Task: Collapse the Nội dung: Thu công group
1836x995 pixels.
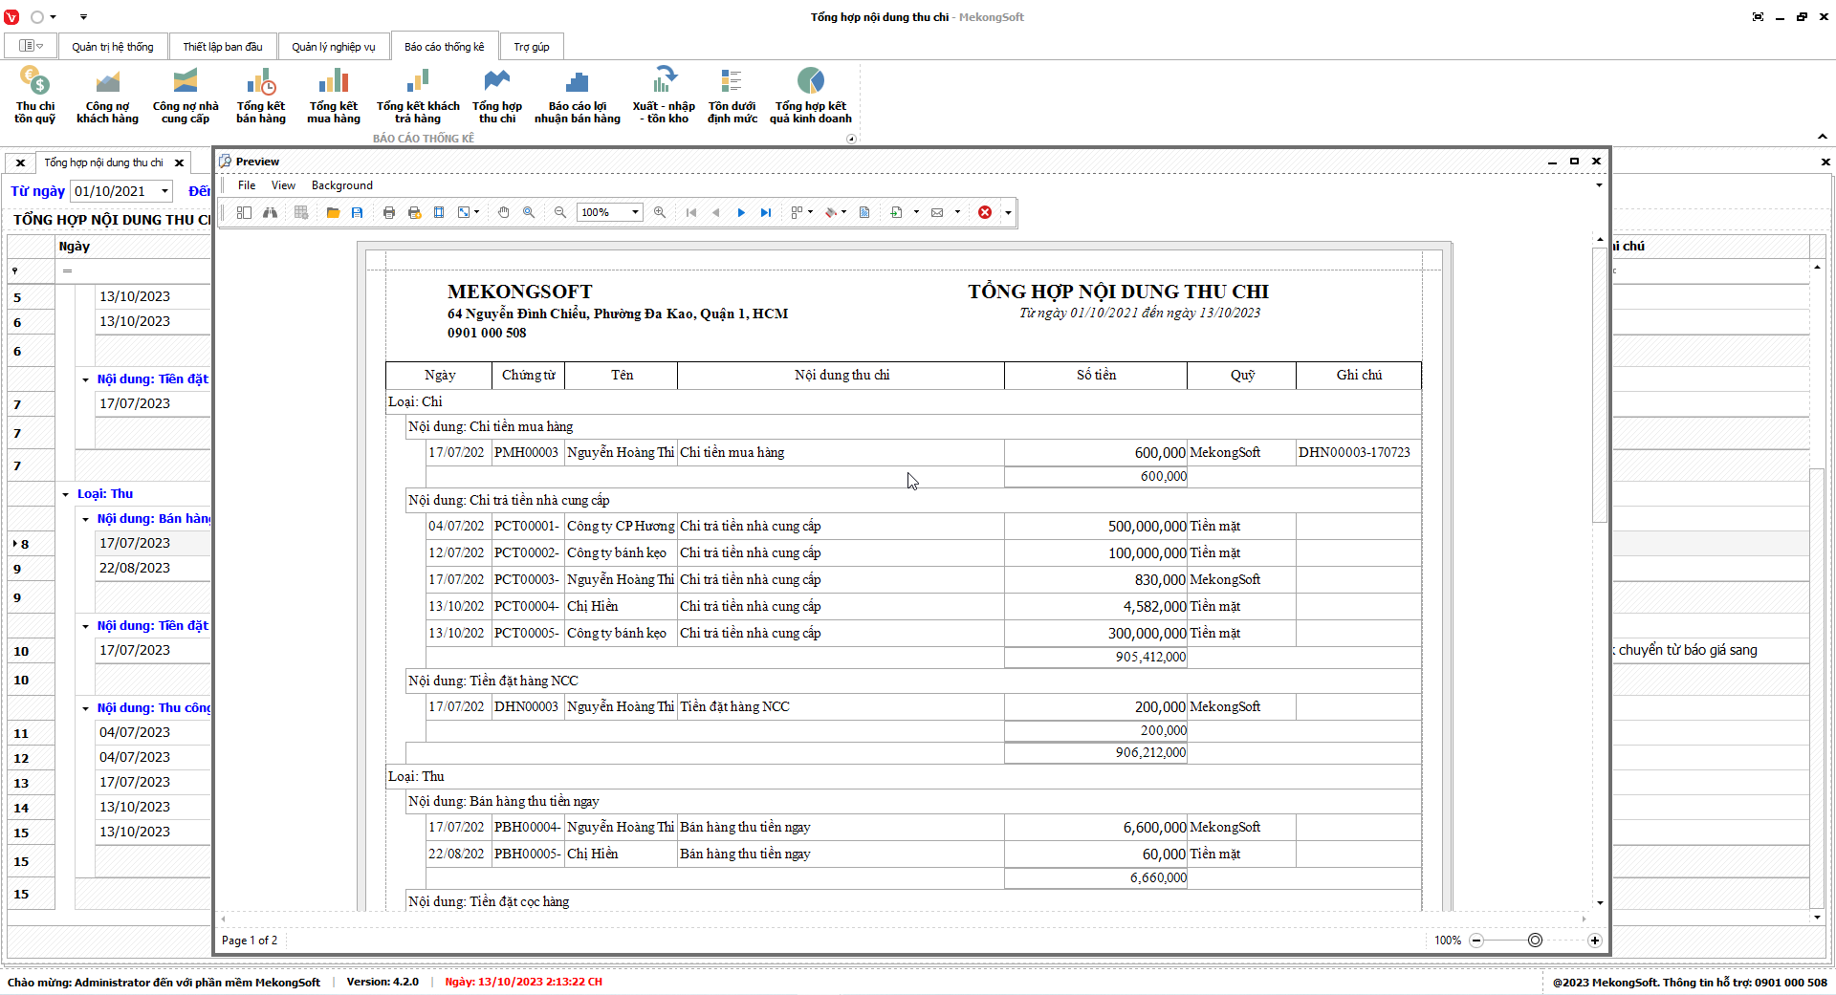Action: (85, 708)
